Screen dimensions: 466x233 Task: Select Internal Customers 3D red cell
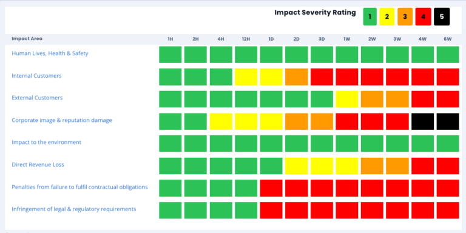click(322, 77)
